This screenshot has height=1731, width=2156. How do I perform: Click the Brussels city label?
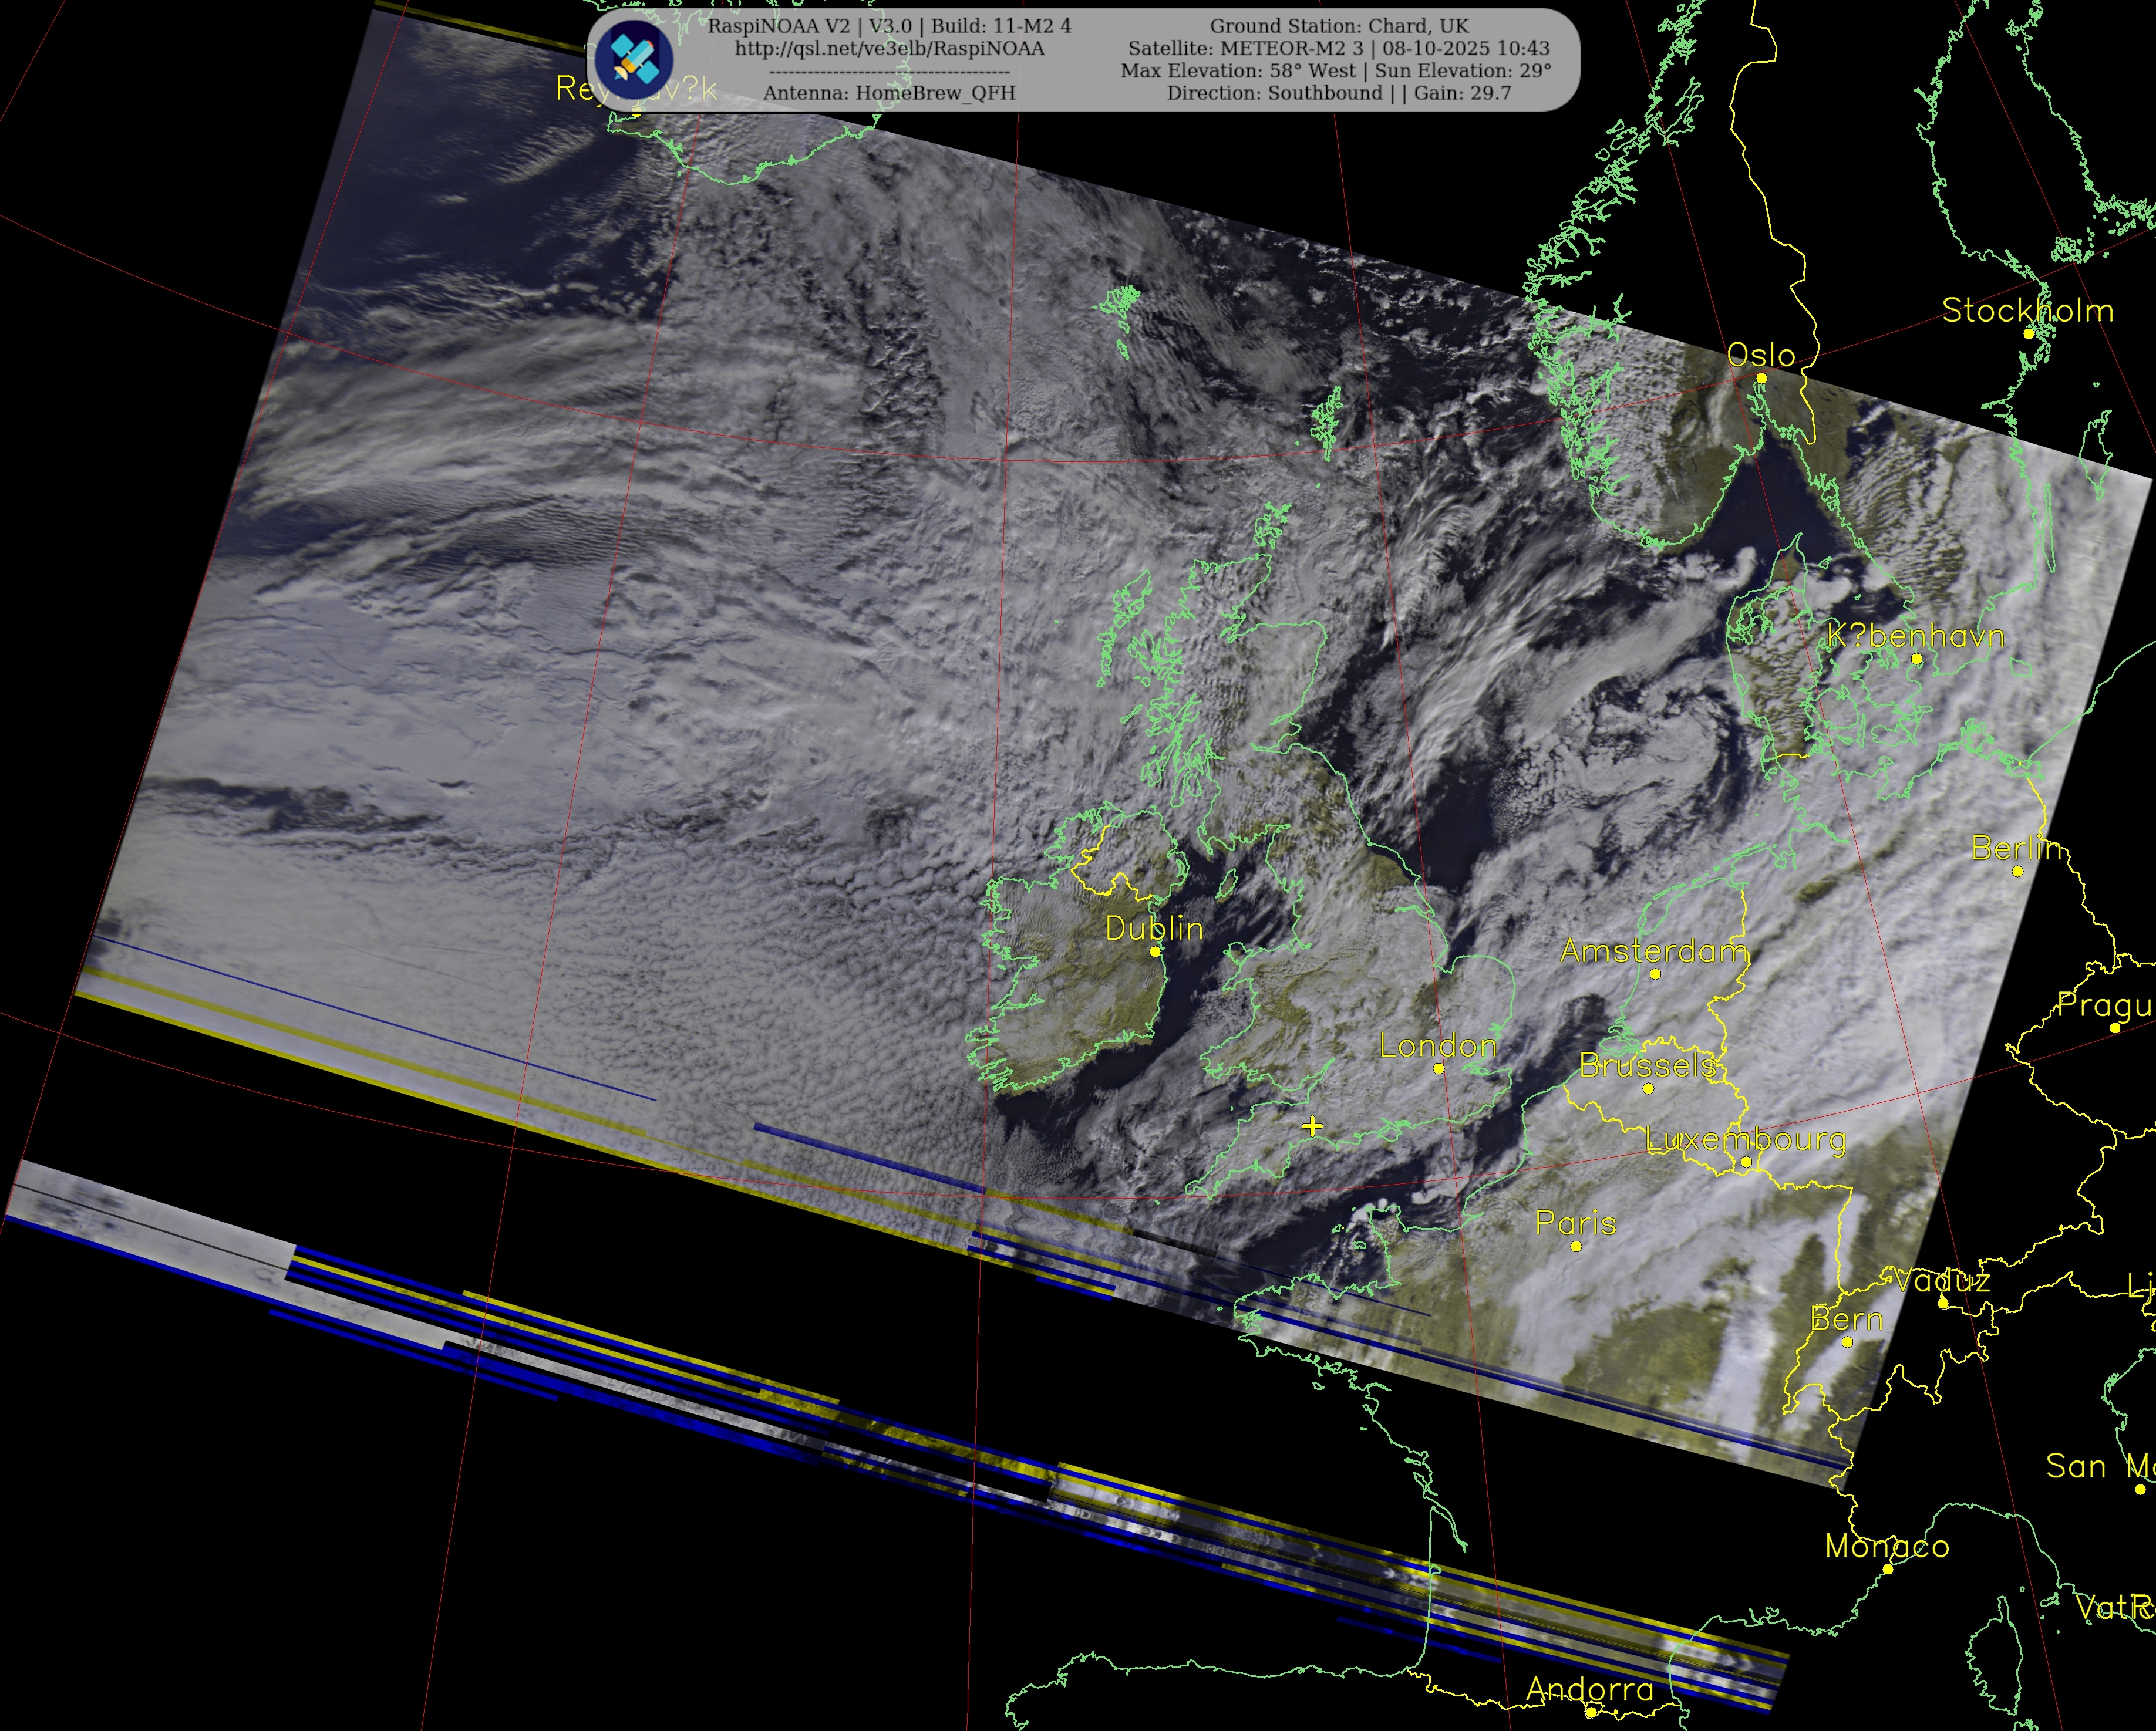click(x=1648, y=1066)
